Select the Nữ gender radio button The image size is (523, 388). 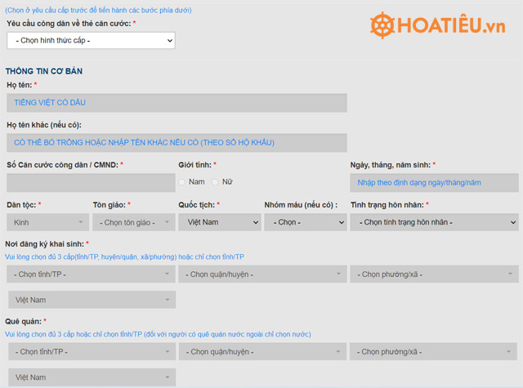coord(216,182)
